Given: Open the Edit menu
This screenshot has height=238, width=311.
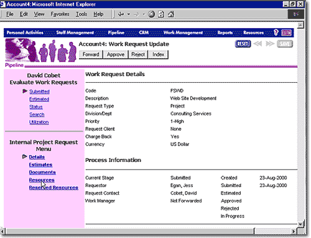Looking at the screenshot, I should tap(24, 14).
